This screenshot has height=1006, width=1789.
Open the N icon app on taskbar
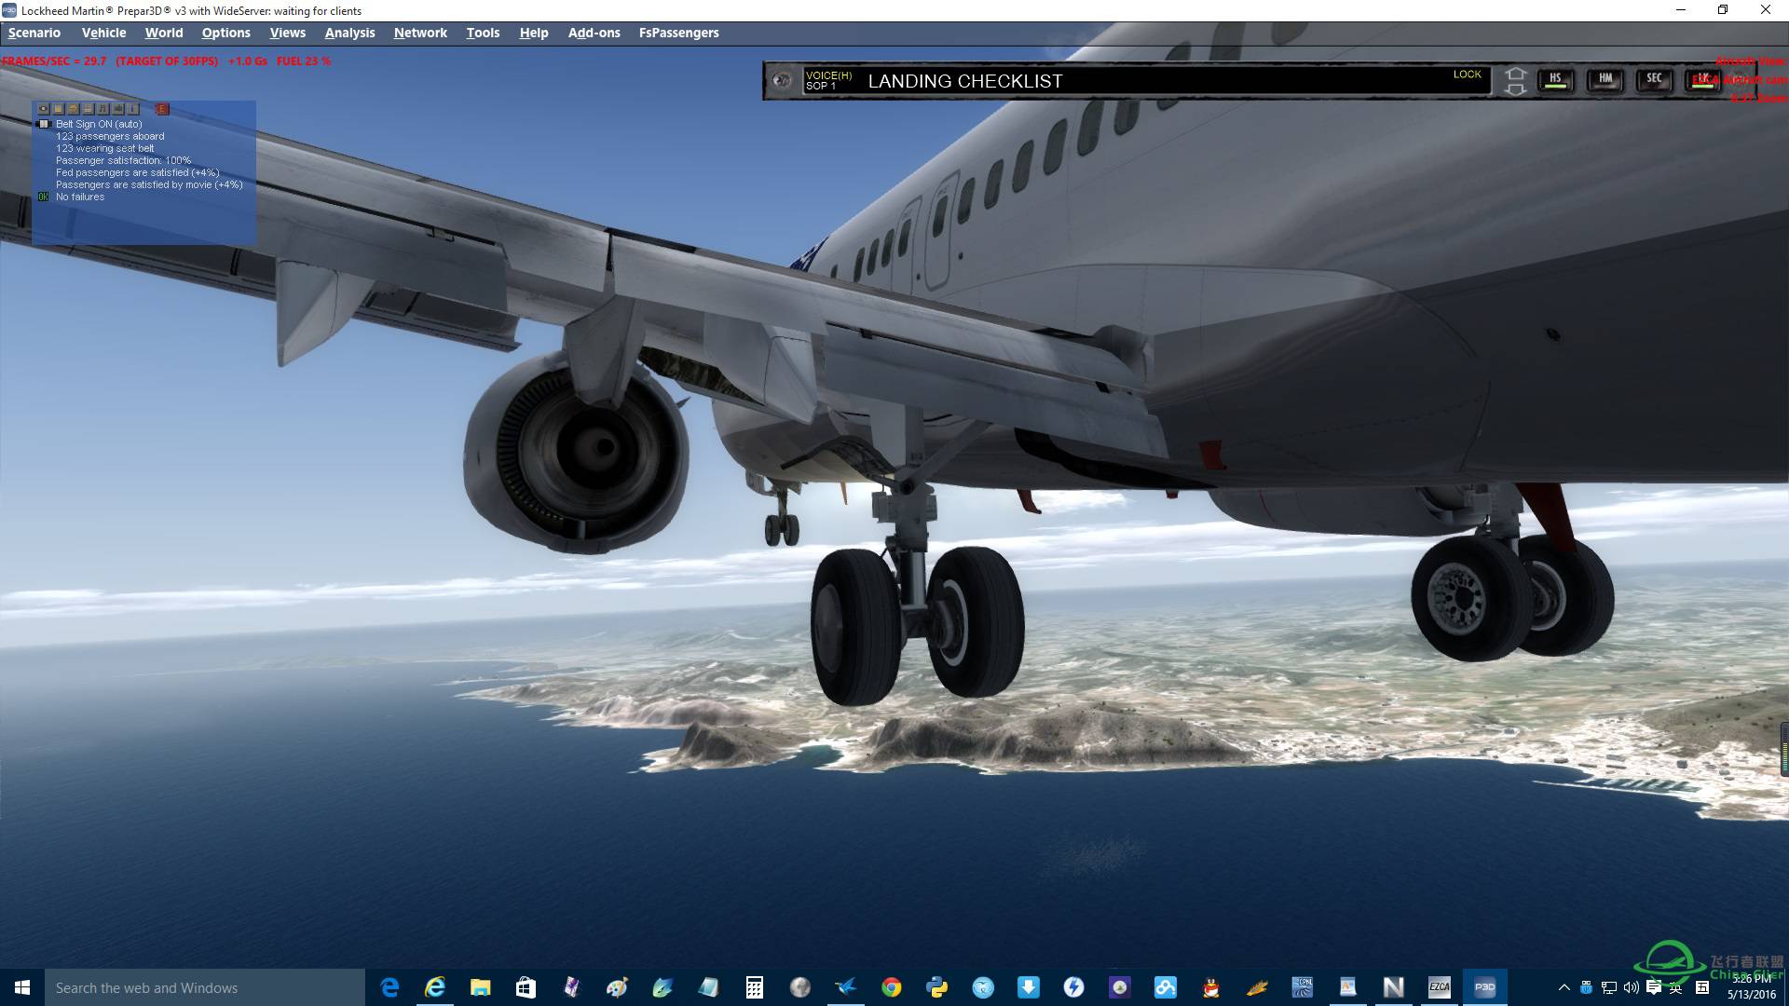[1394, 987]
